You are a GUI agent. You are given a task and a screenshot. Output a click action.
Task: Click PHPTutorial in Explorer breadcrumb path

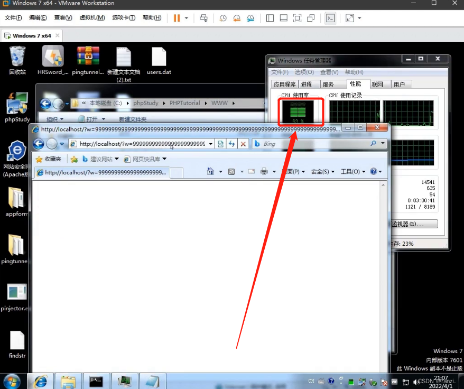point(184,103)
